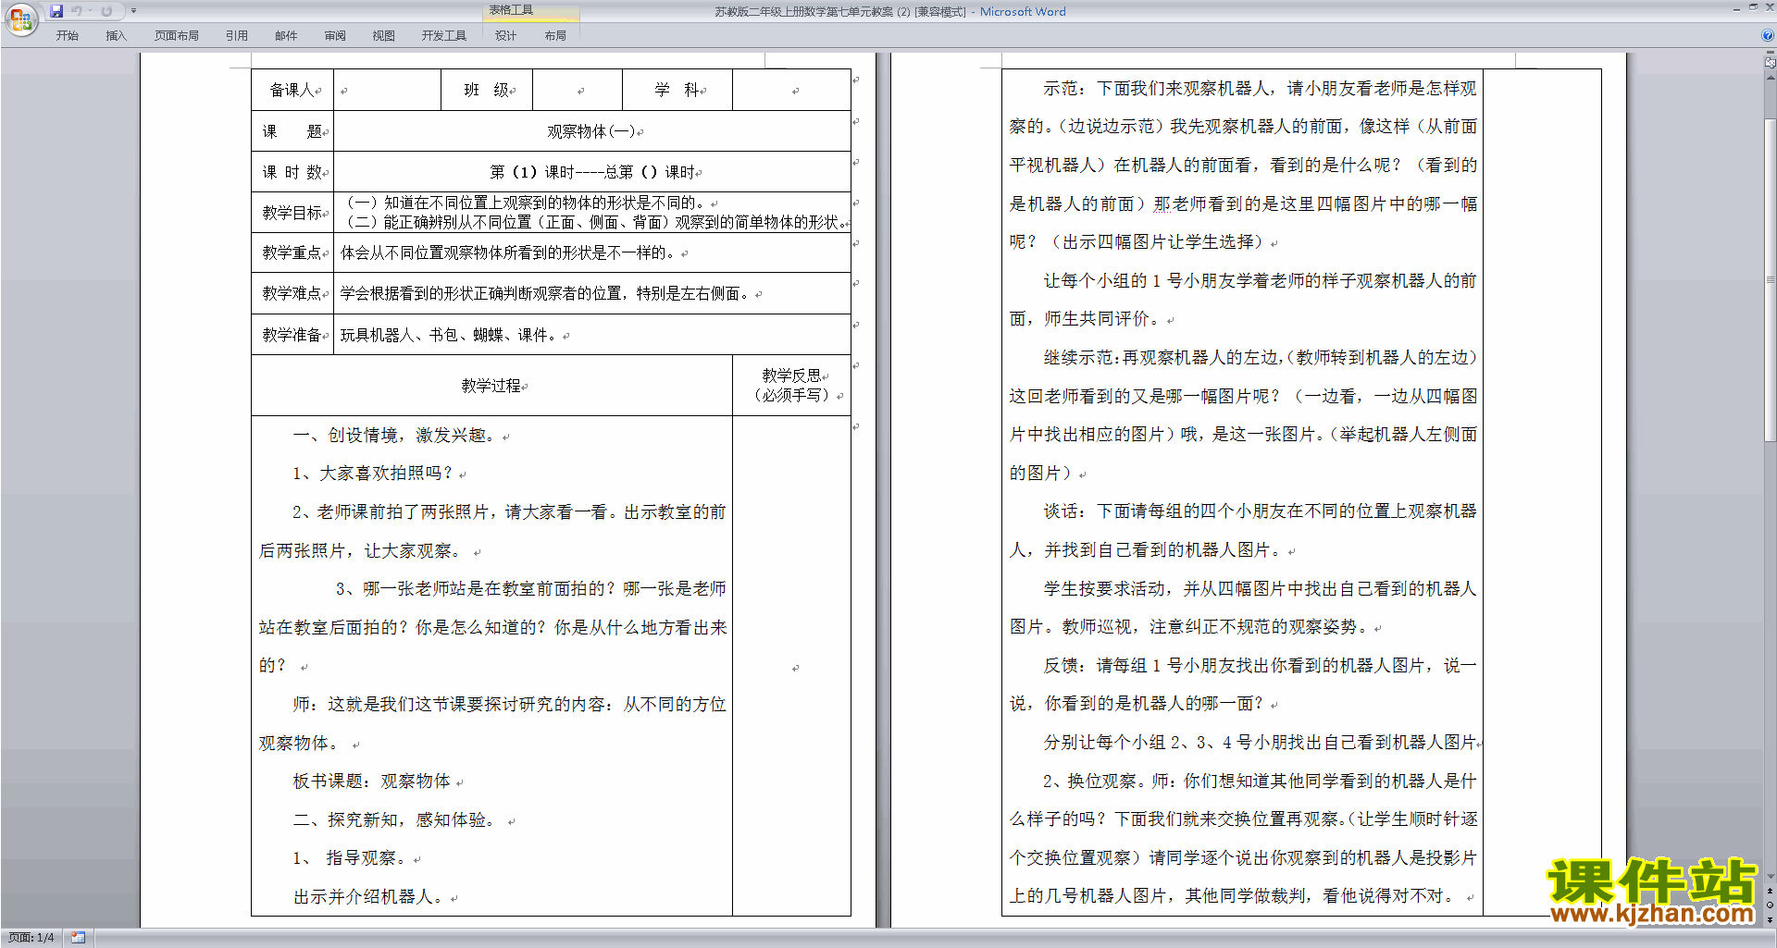
Task: Open the Office Button menu
Action: point(19,18)
